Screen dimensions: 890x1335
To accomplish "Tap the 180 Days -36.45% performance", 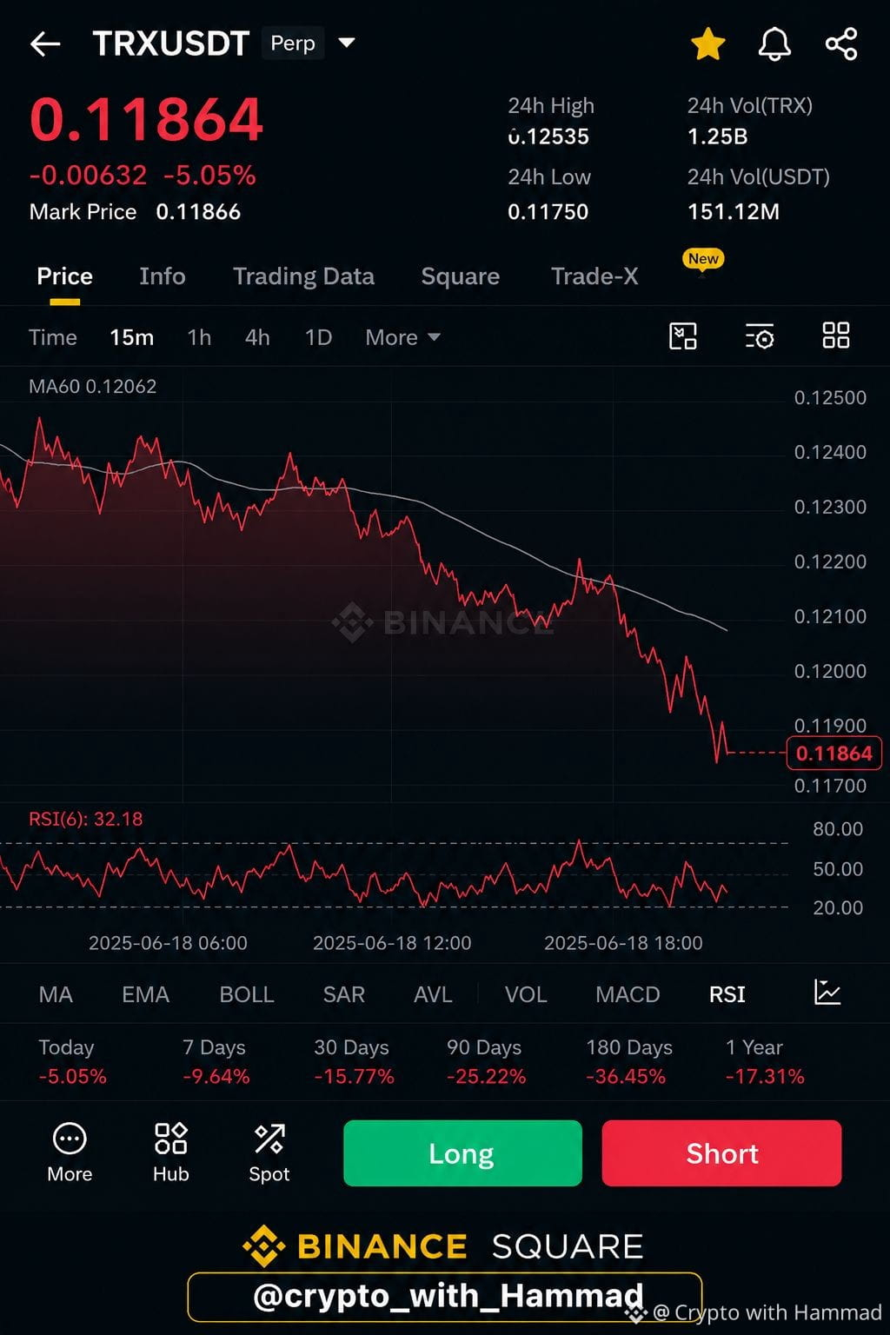I will point(628,1062).
